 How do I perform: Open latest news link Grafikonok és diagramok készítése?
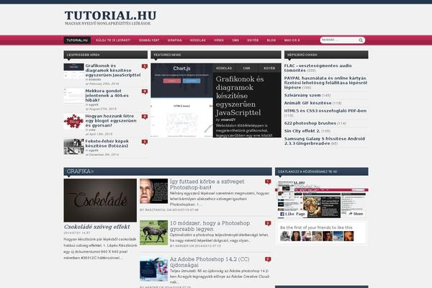(x=113, y=71)
